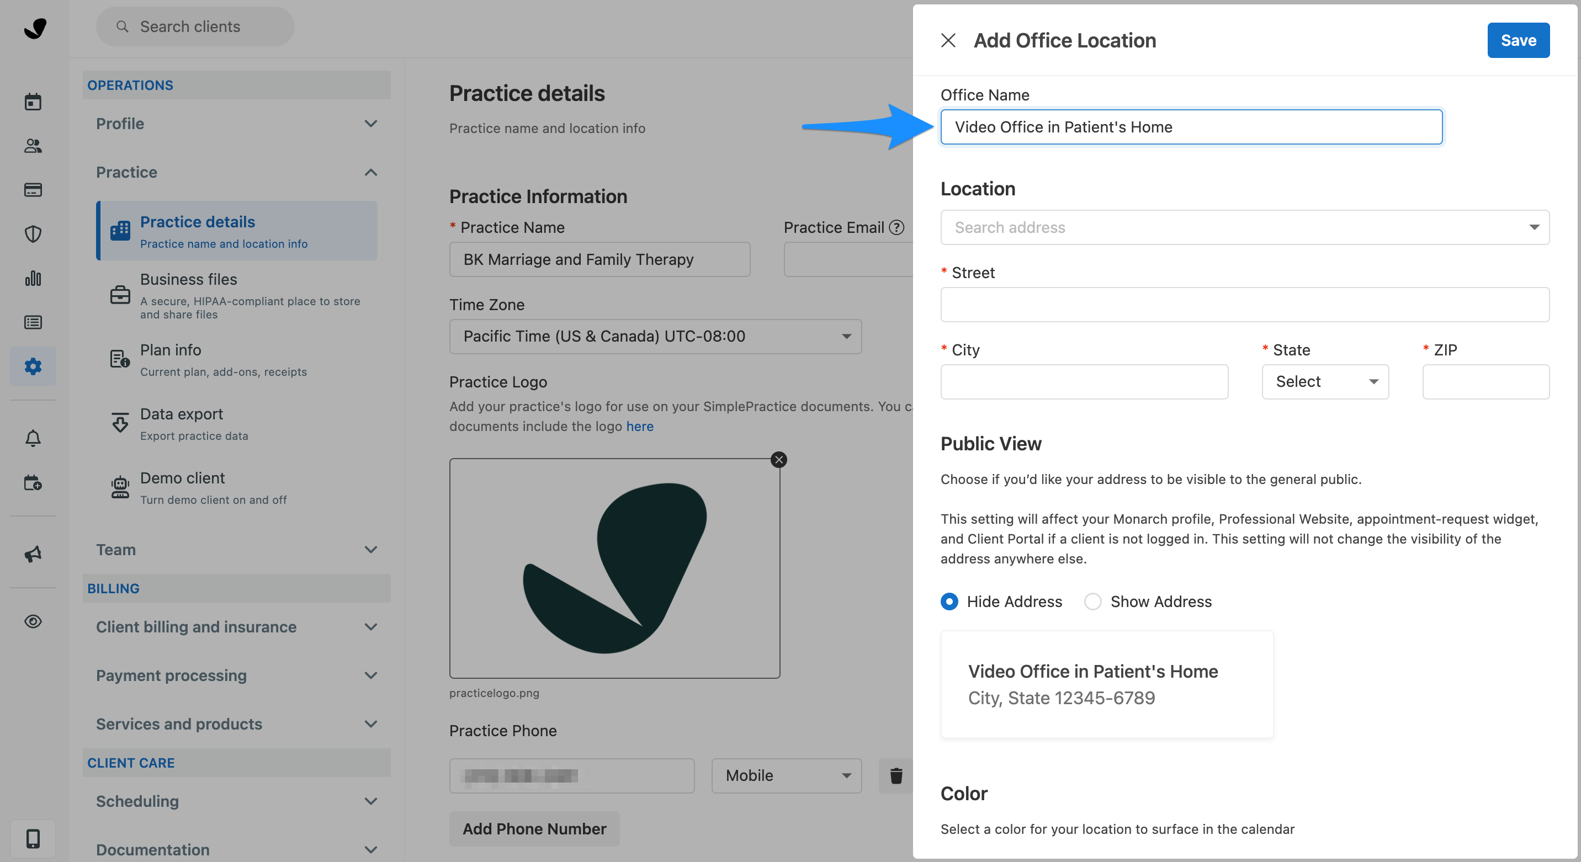Open the calendar icon in left sidebar

pyautogui.click(x=33, y=102)
